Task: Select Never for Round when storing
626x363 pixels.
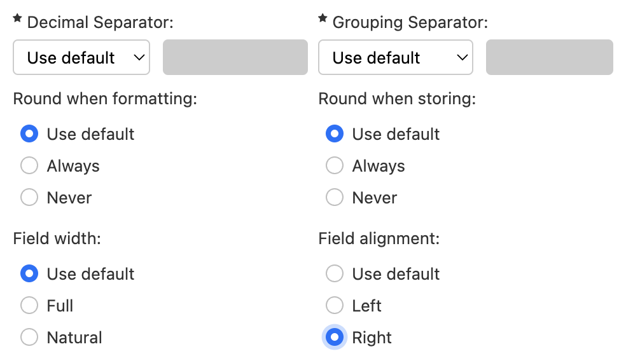Action: coord(335,198)
